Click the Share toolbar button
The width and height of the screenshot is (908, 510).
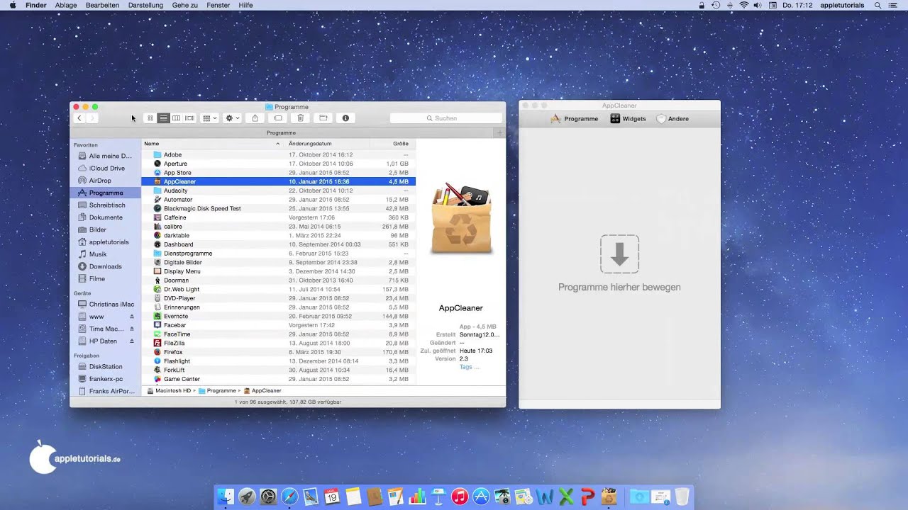(x=255, y=118)
